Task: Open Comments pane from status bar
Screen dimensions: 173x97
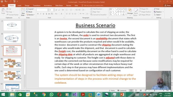Action: coord(122,91)
